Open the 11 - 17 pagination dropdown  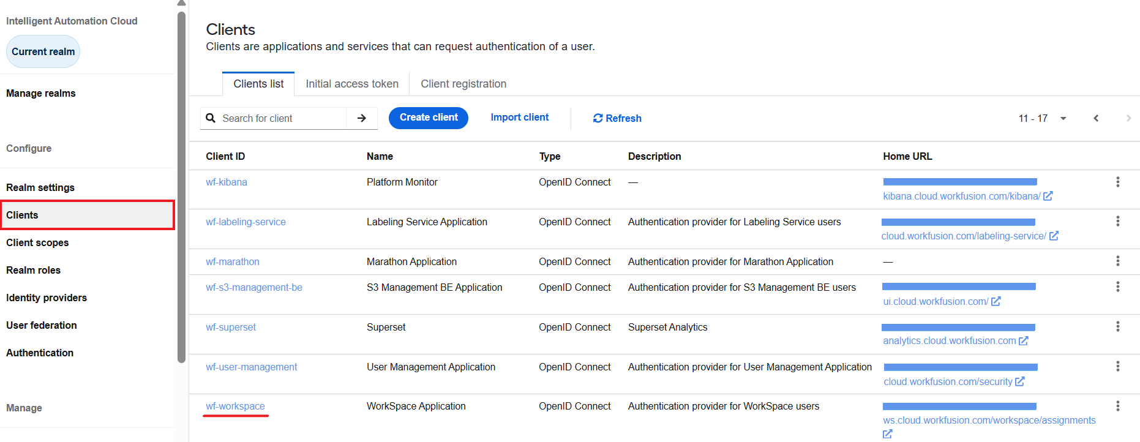click(x=1043, y=118)
